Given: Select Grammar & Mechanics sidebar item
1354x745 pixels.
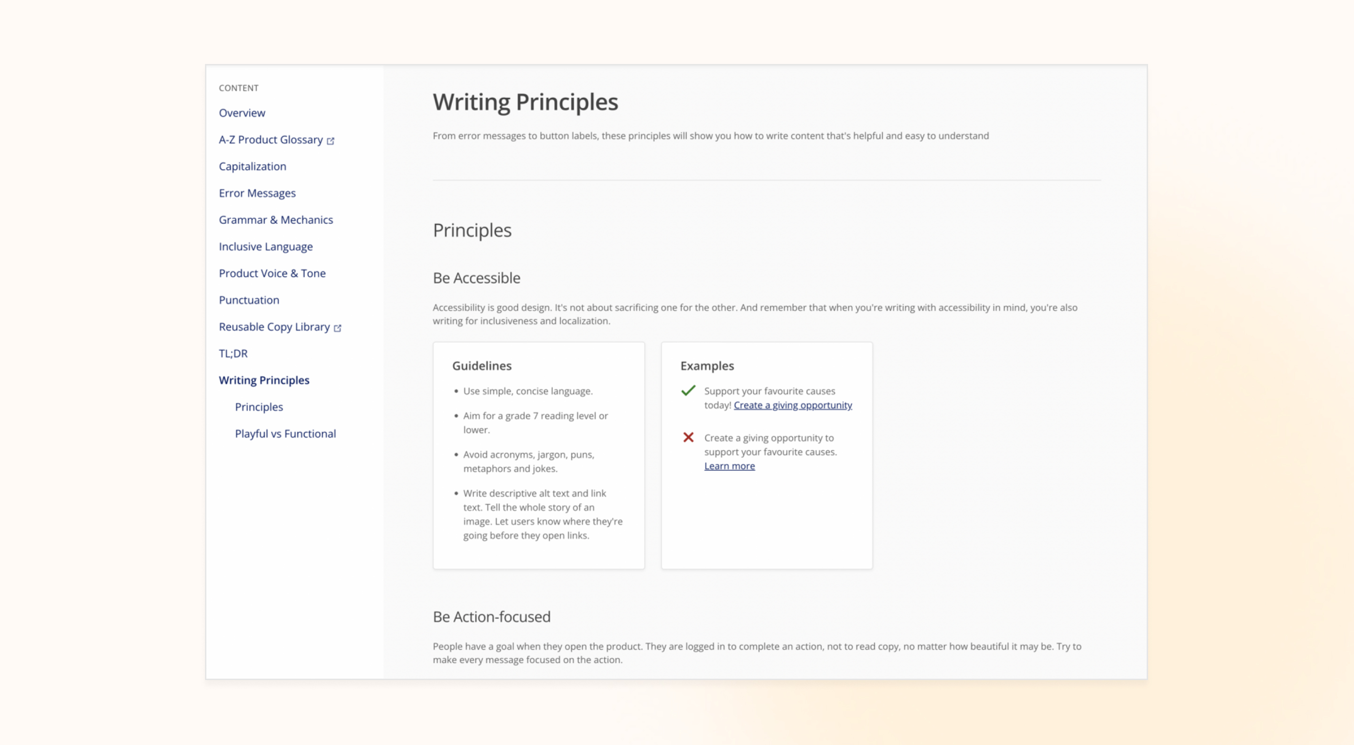Looking at the screenshot, I should coord(276,220).
